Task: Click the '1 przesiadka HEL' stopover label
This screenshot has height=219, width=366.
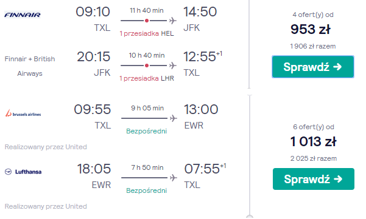Action: pyautogui.click(x=147, y=33)
